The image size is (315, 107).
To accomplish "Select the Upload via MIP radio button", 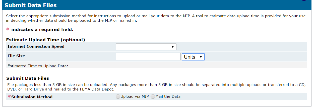I will (x=118, y=97).
